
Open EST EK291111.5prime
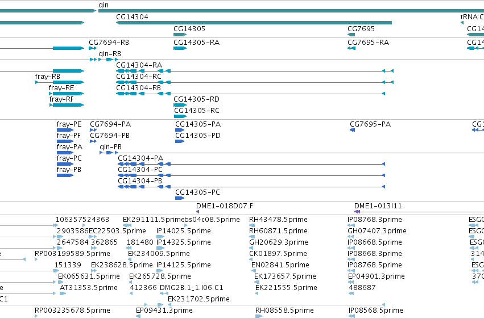(154, 220)
